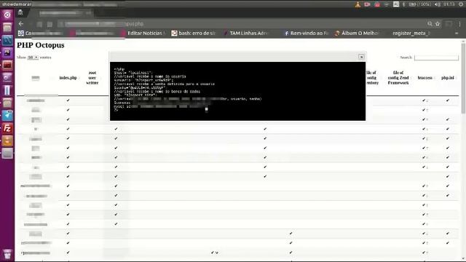Open the 'Editar Noticias' bookmark

tap(143, 33)
